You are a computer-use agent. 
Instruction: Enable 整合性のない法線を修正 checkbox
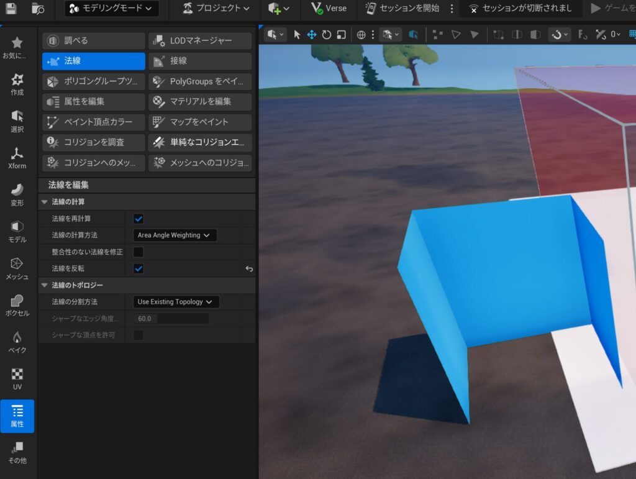pyautogui.click(x=139, y=252)
